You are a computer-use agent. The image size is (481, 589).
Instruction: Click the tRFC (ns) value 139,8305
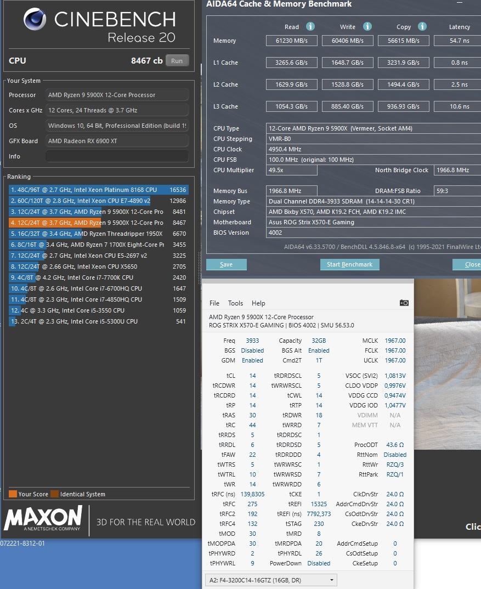coord(252,494)
